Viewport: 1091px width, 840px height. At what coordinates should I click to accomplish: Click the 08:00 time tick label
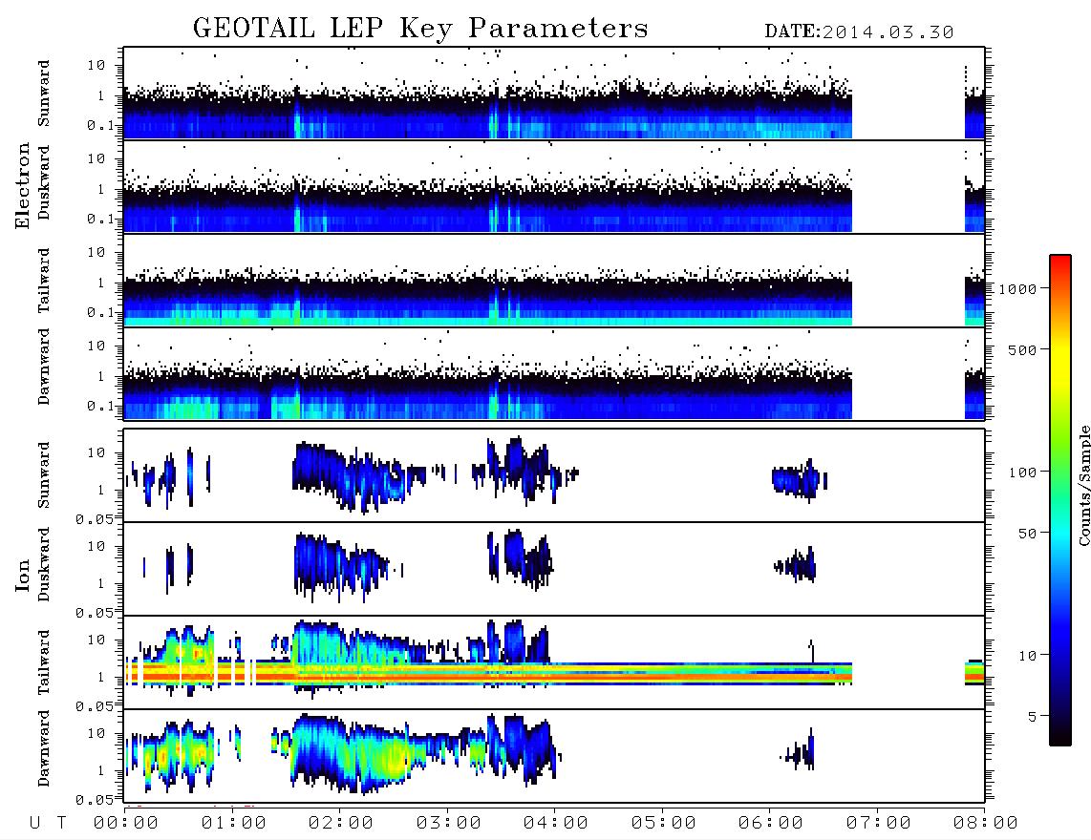pos(986,823)
